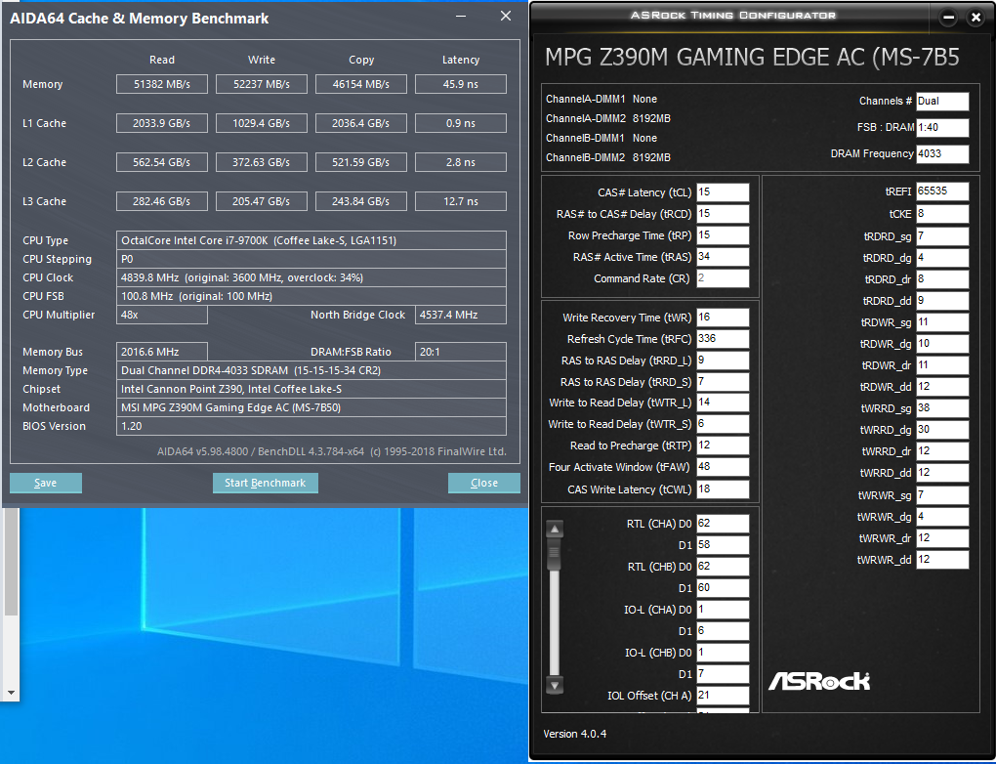Click the tRDRD_sg value field

click(942, 236)
